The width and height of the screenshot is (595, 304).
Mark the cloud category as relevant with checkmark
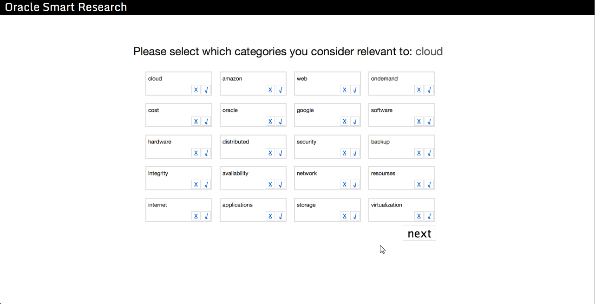pyautogui.click(x=206, y=90)
